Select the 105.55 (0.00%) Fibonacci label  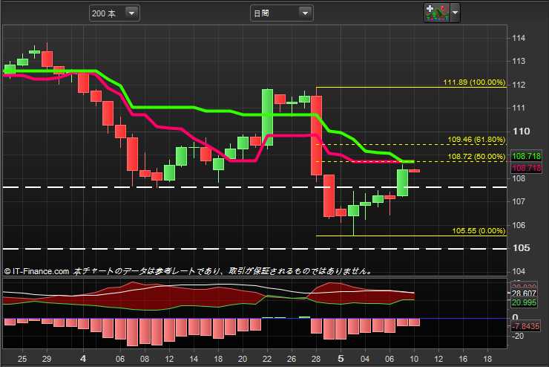(479, 230)
